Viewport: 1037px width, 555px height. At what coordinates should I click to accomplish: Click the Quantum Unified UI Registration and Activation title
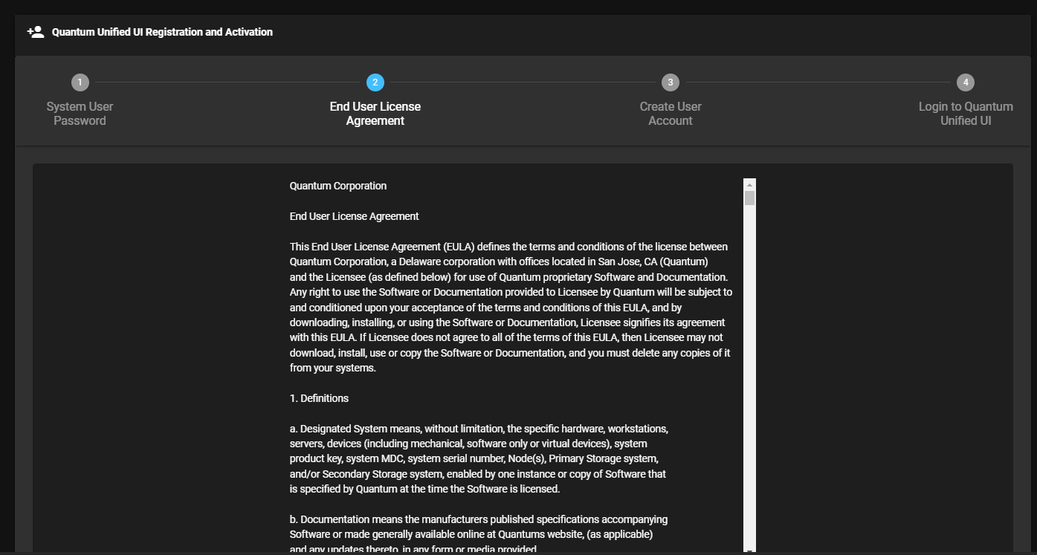tap(162, 32)
